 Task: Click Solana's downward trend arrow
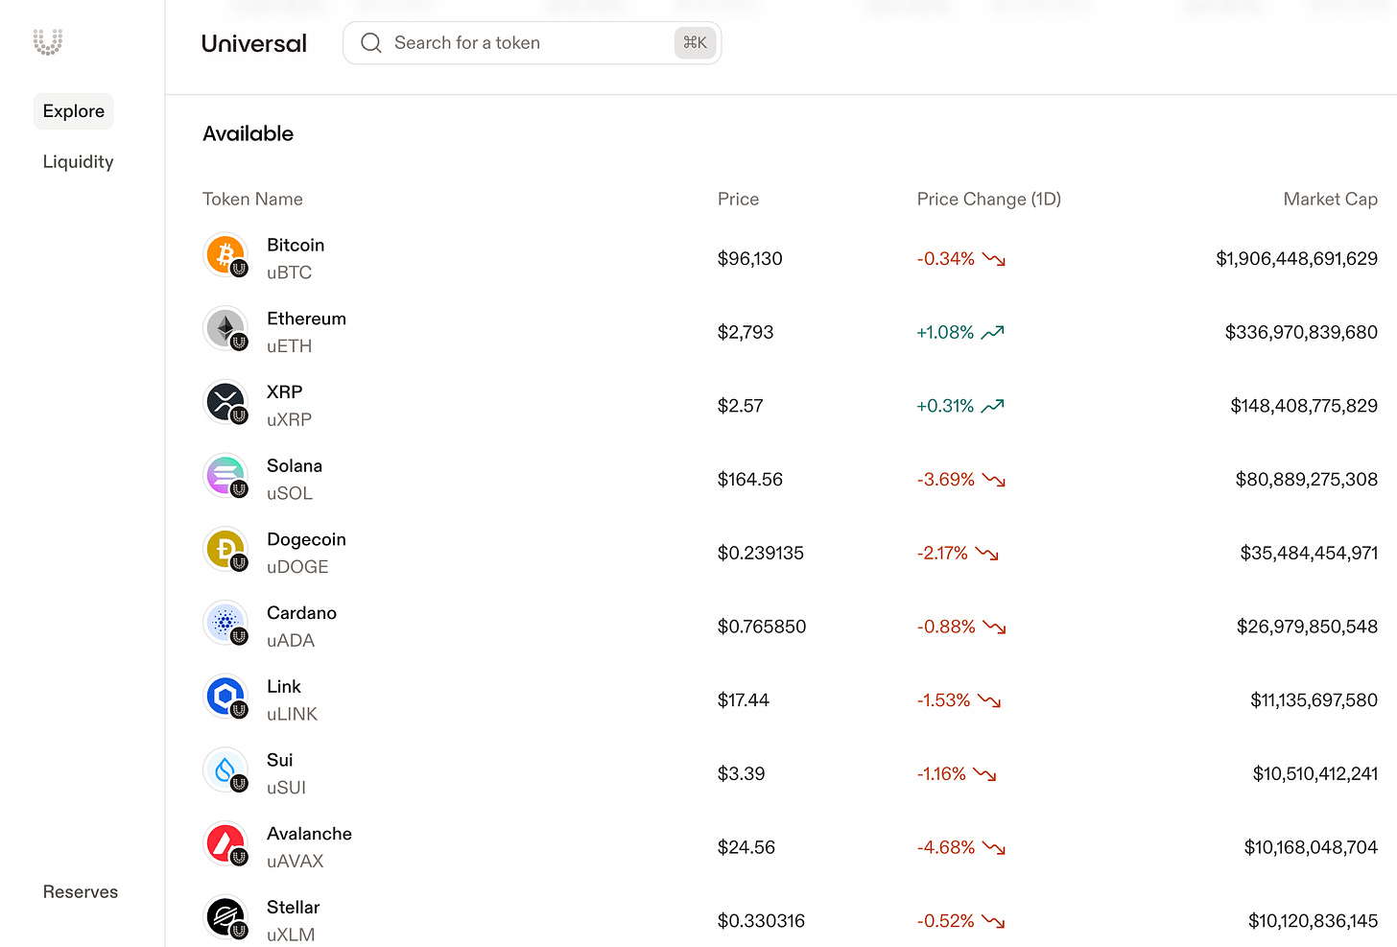994,480
